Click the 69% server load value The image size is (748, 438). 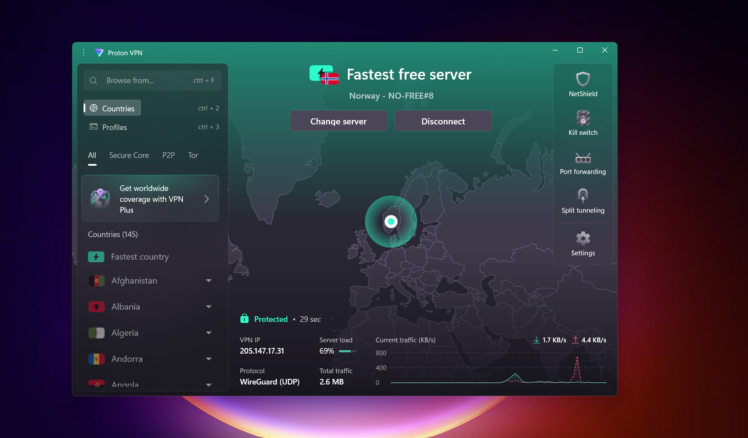click(x=327, y=351)
